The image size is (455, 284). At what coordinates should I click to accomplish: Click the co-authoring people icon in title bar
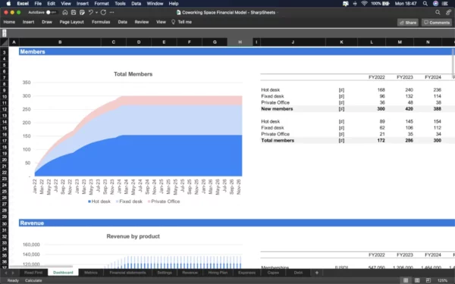click(449, 12)
